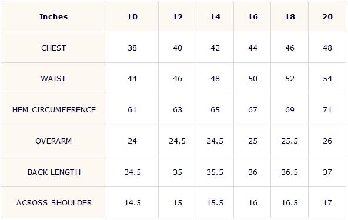Select the size 20 column header
The width and height of the screenshot is (348, 220).
[x=327, y=17]
